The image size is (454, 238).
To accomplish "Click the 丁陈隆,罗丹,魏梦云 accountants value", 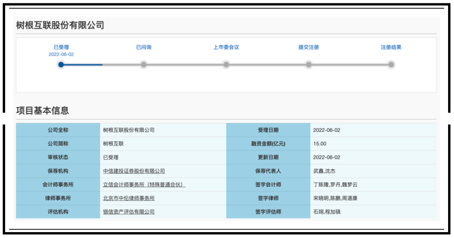I will click(x=335, y=185).
